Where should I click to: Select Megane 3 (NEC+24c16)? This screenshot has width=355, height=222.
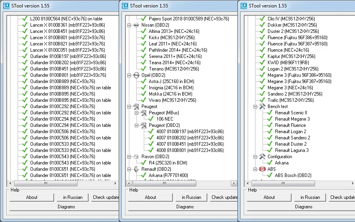pos(290,88)
